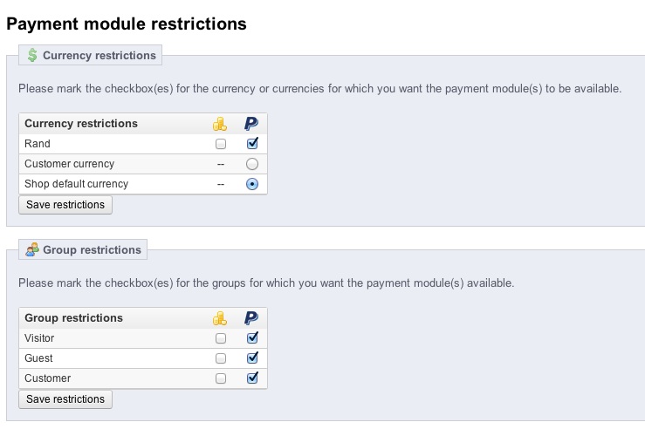Enable coins module checkbox for Visitor group

221,338
